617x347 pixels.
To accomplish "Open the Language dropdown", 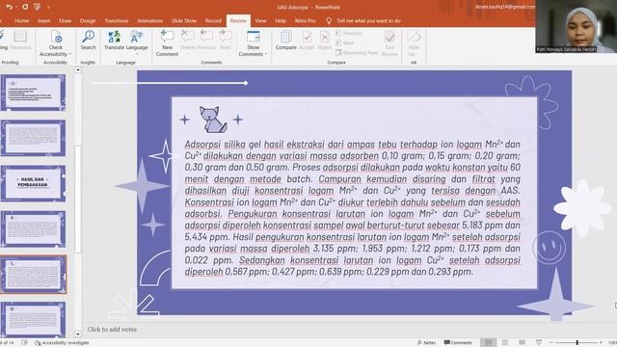I will coord(137,40).
